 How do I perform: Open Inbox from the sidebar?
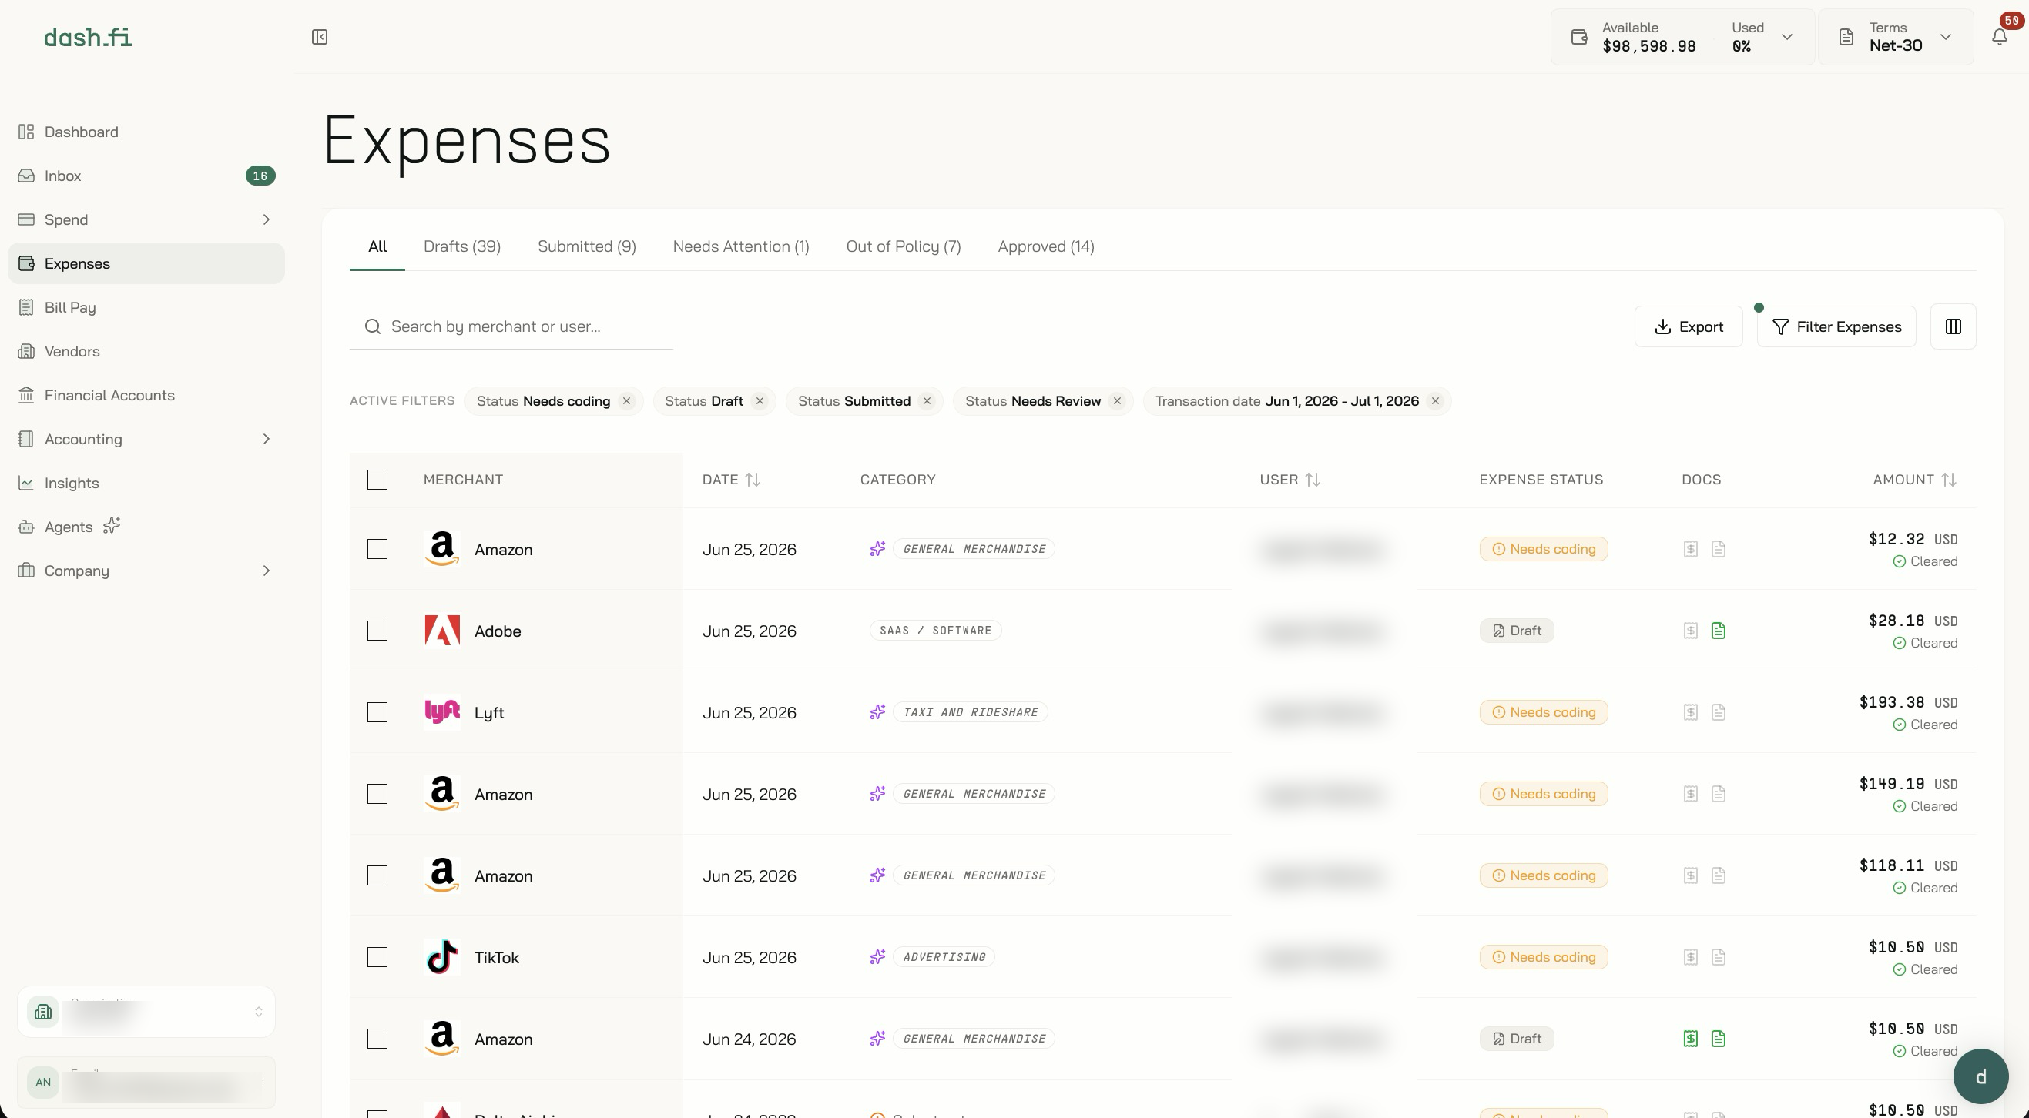pyautogui.click(x=146, y=176)
